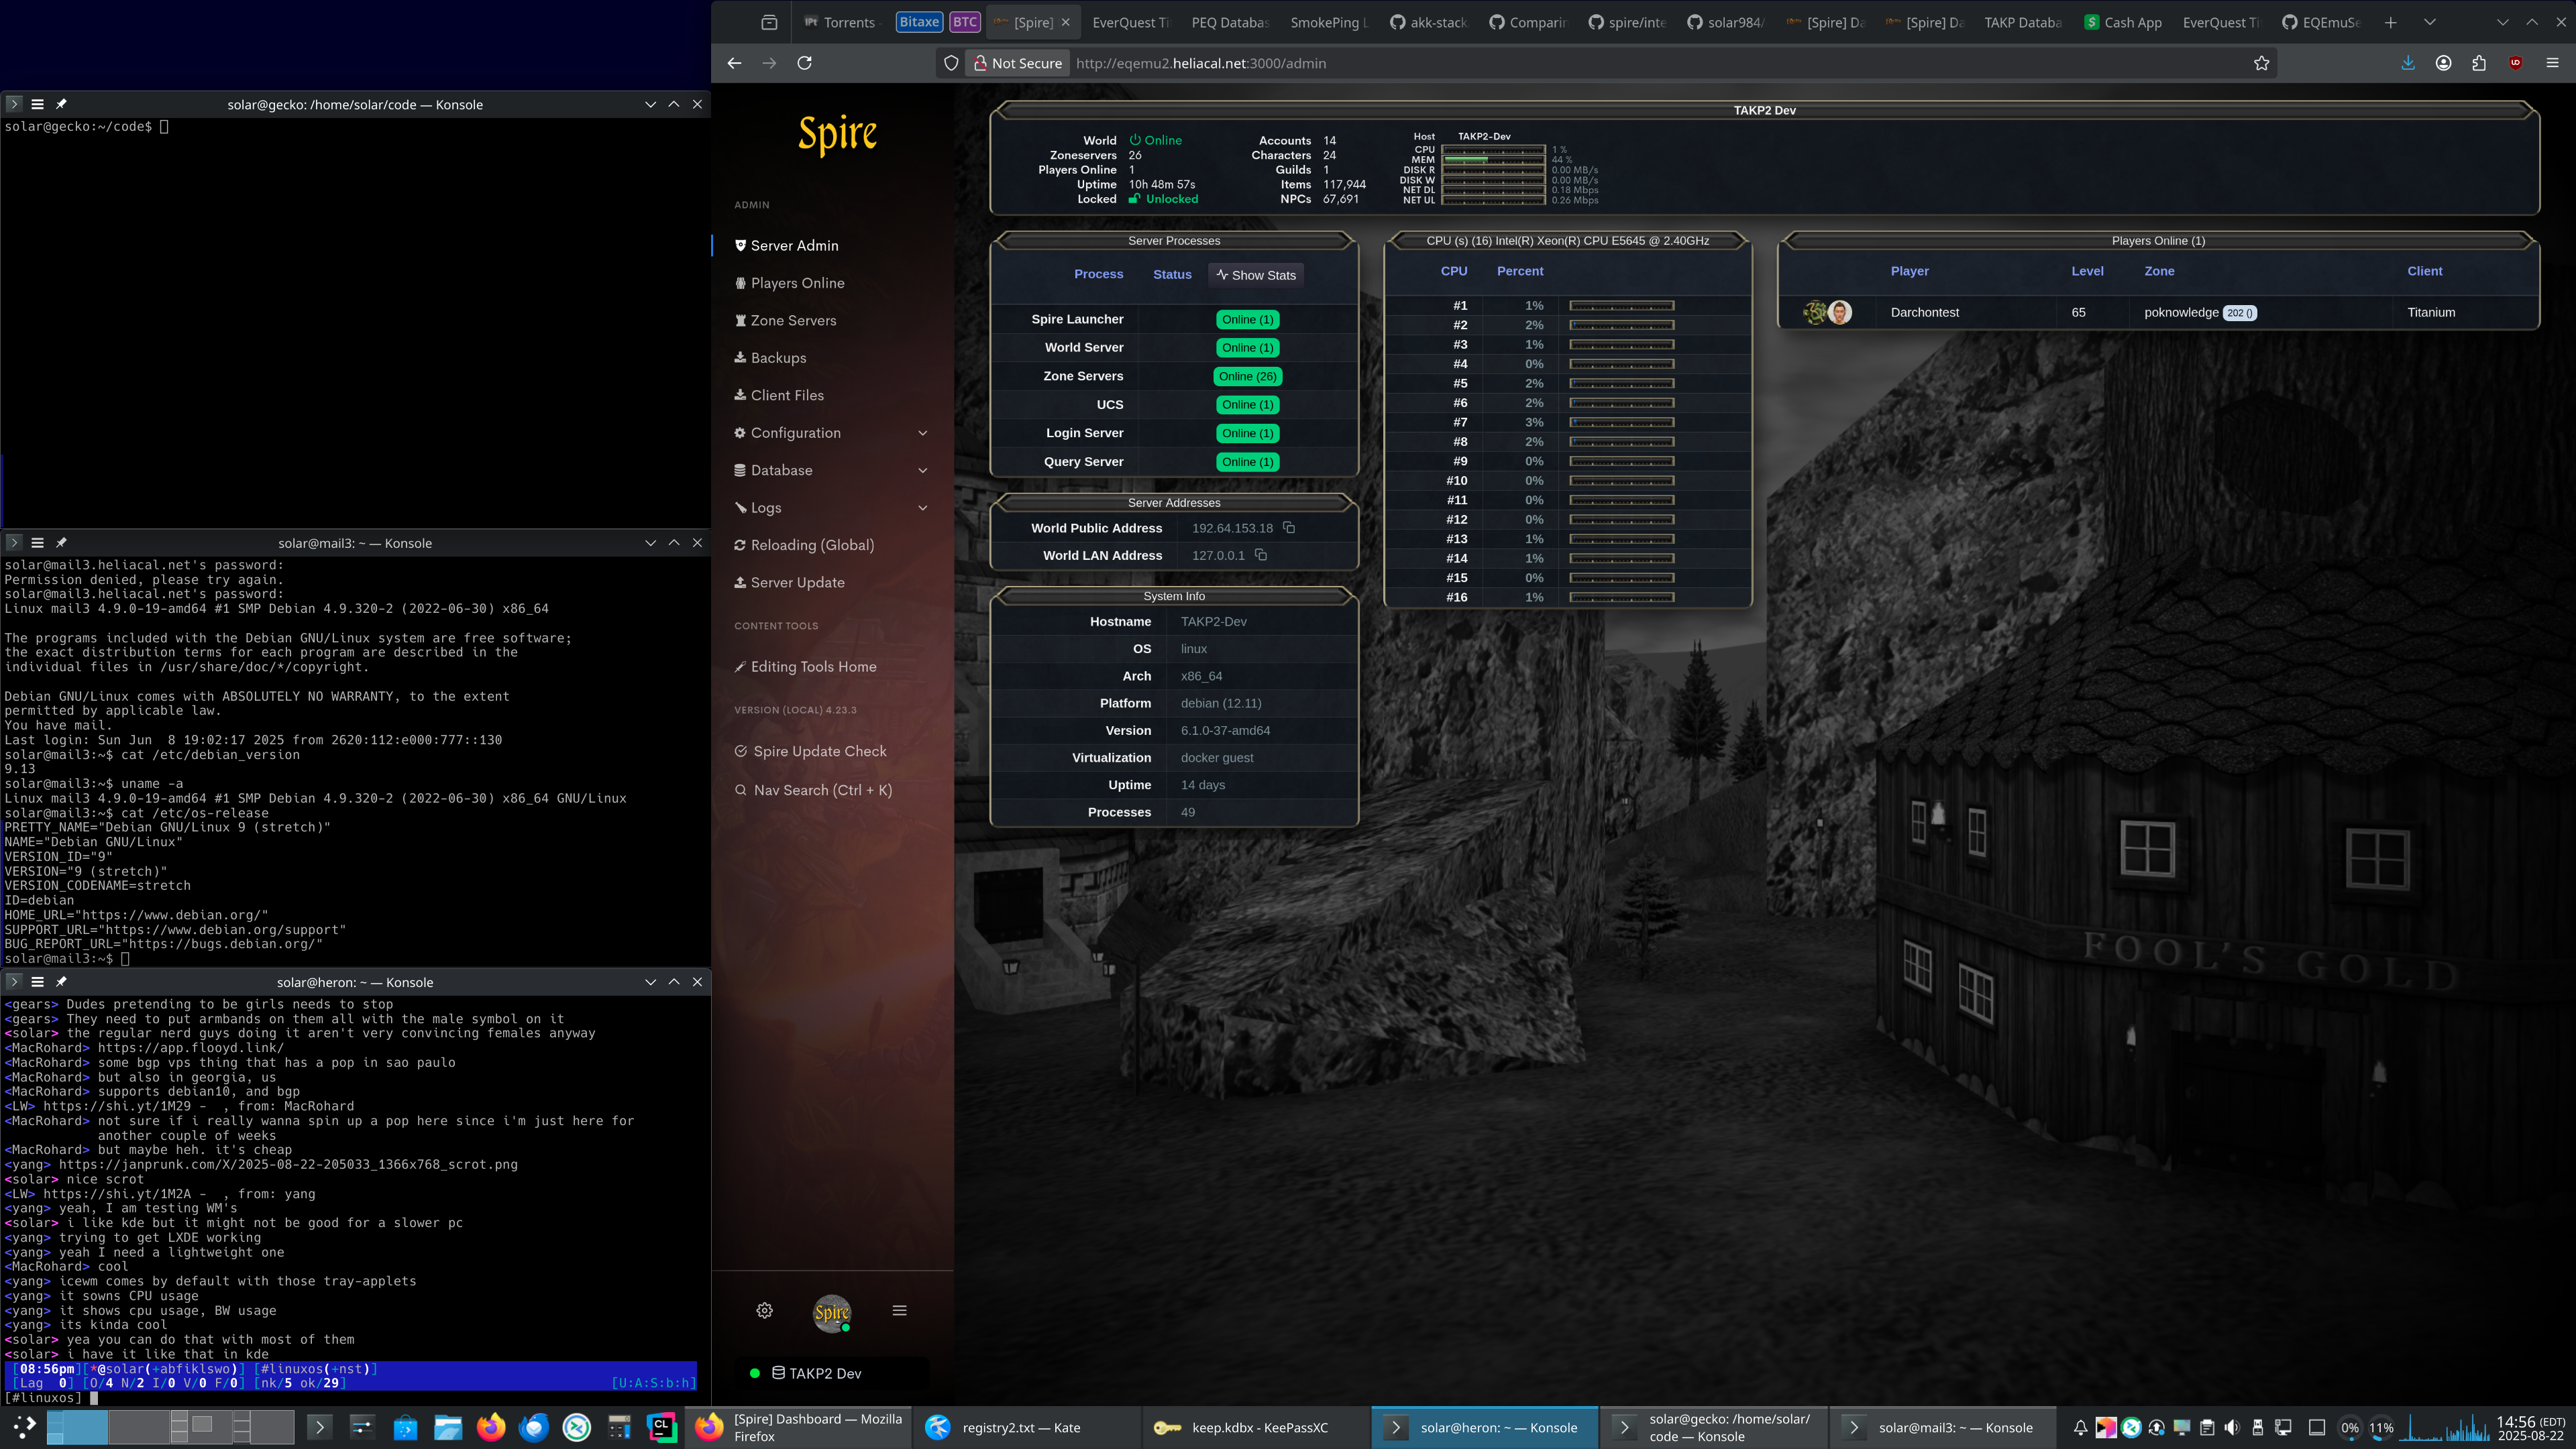Open Backups sidebar item
Screen dimensions: 2576x1449
(770, 358)
